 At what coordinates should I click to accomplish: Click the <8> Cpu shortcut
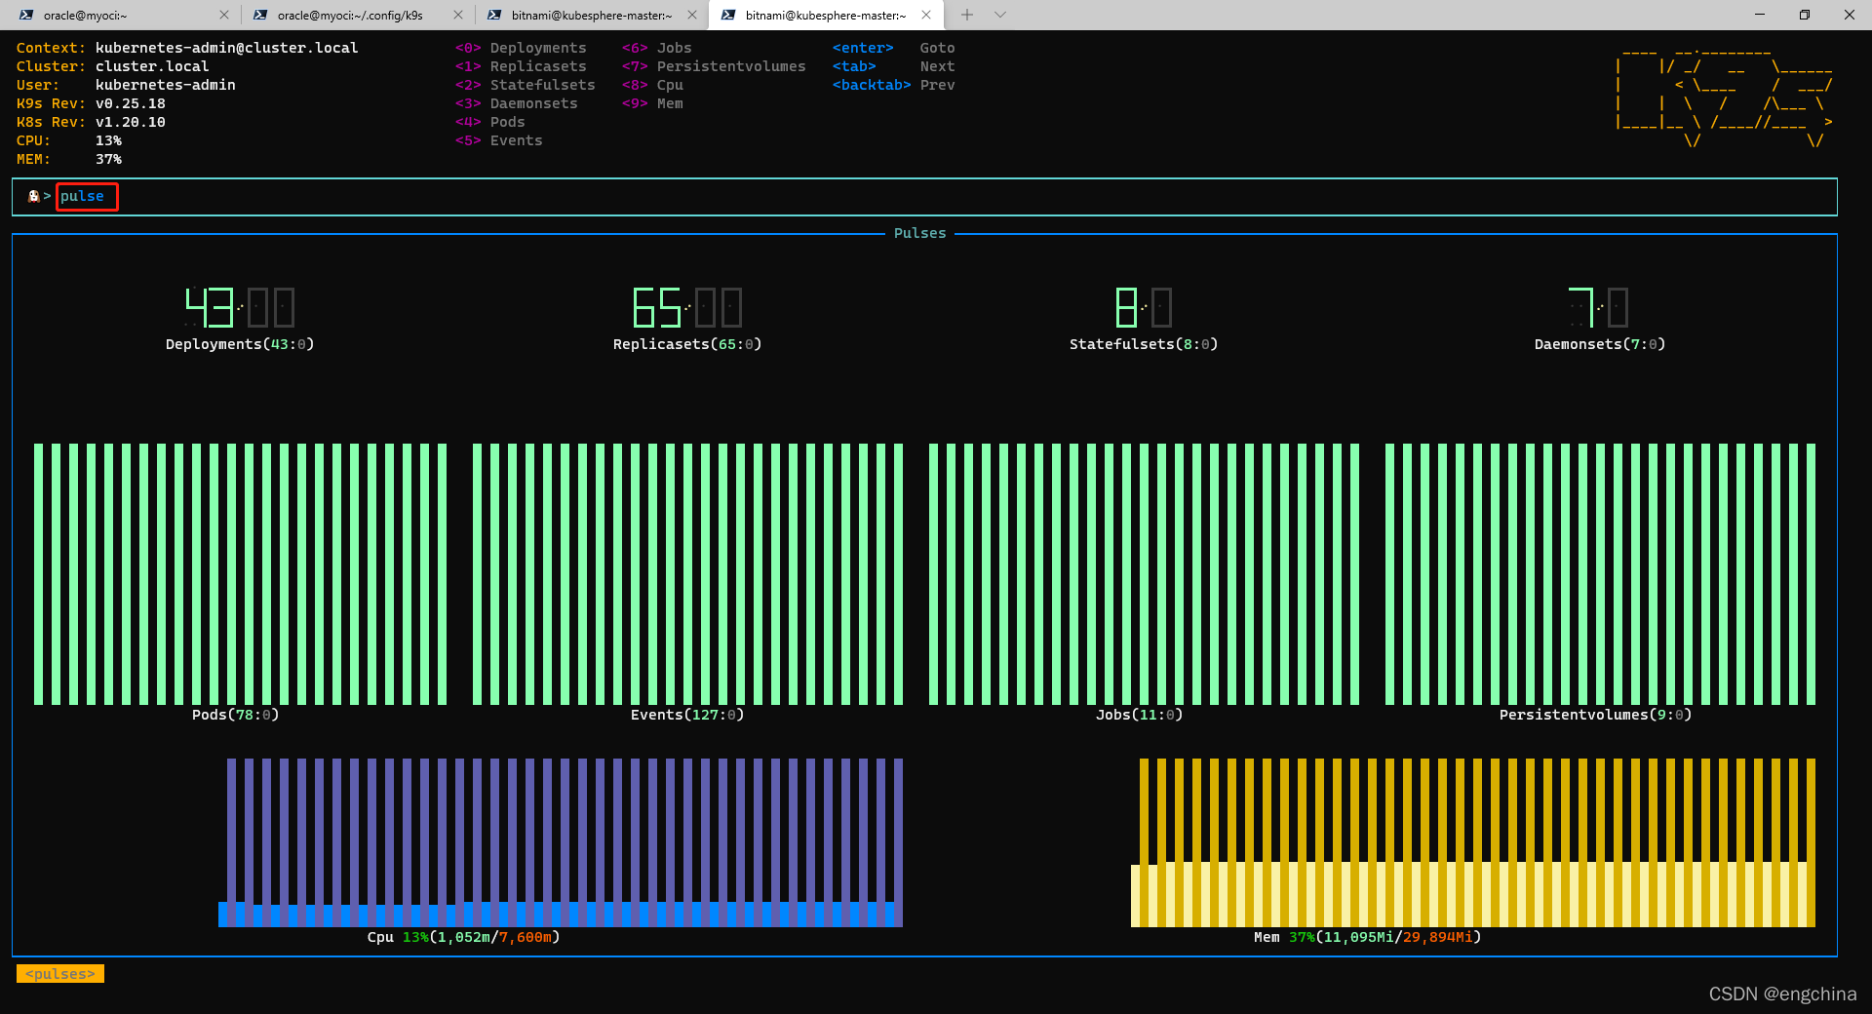652,85
